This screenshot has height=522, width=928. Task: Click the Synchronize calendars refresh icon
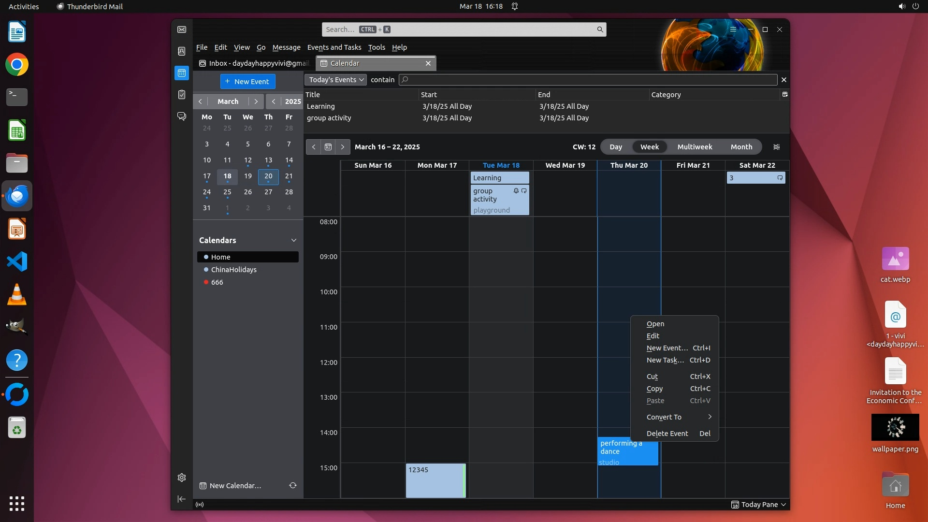(293, 485)
